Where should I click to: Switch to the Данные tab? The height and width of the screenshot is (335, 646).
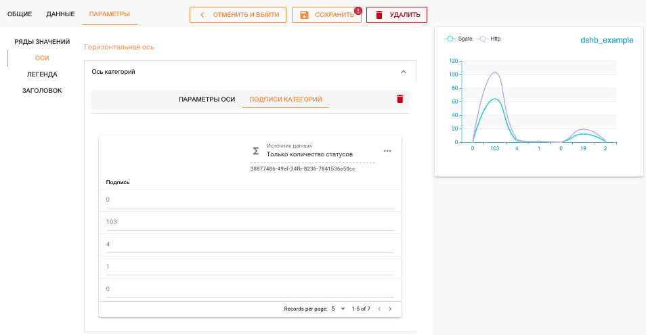click(x=60, y=14)
